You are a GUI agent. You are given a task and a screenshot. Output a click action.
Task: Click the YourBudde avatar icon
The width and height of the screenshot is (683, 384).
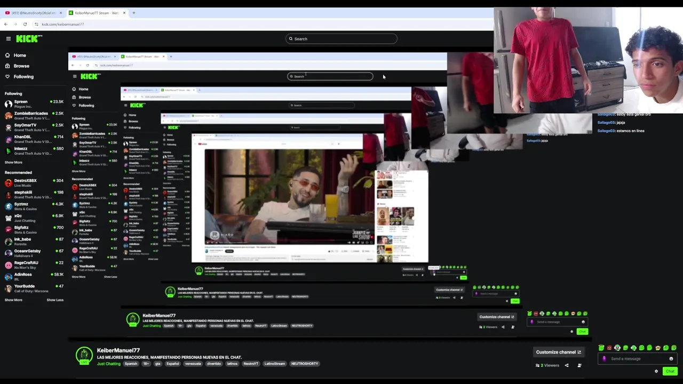pyautogui.click(x=8, y=288)
